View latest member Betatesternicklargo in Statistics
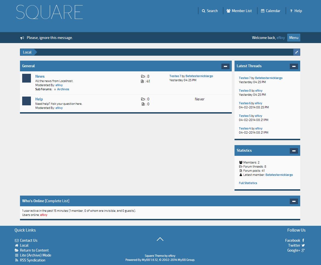 click(x=279, y=175)
